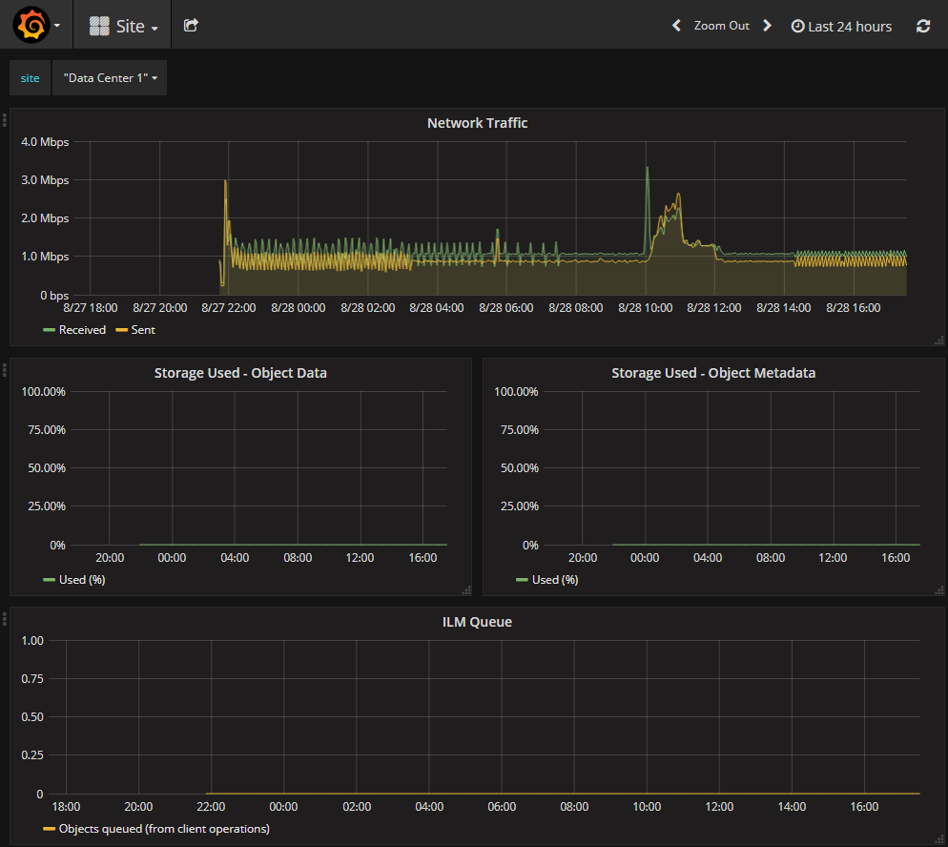Click the share dashboard icon
This screenshot has width=948, height=847.
[191, 26]
